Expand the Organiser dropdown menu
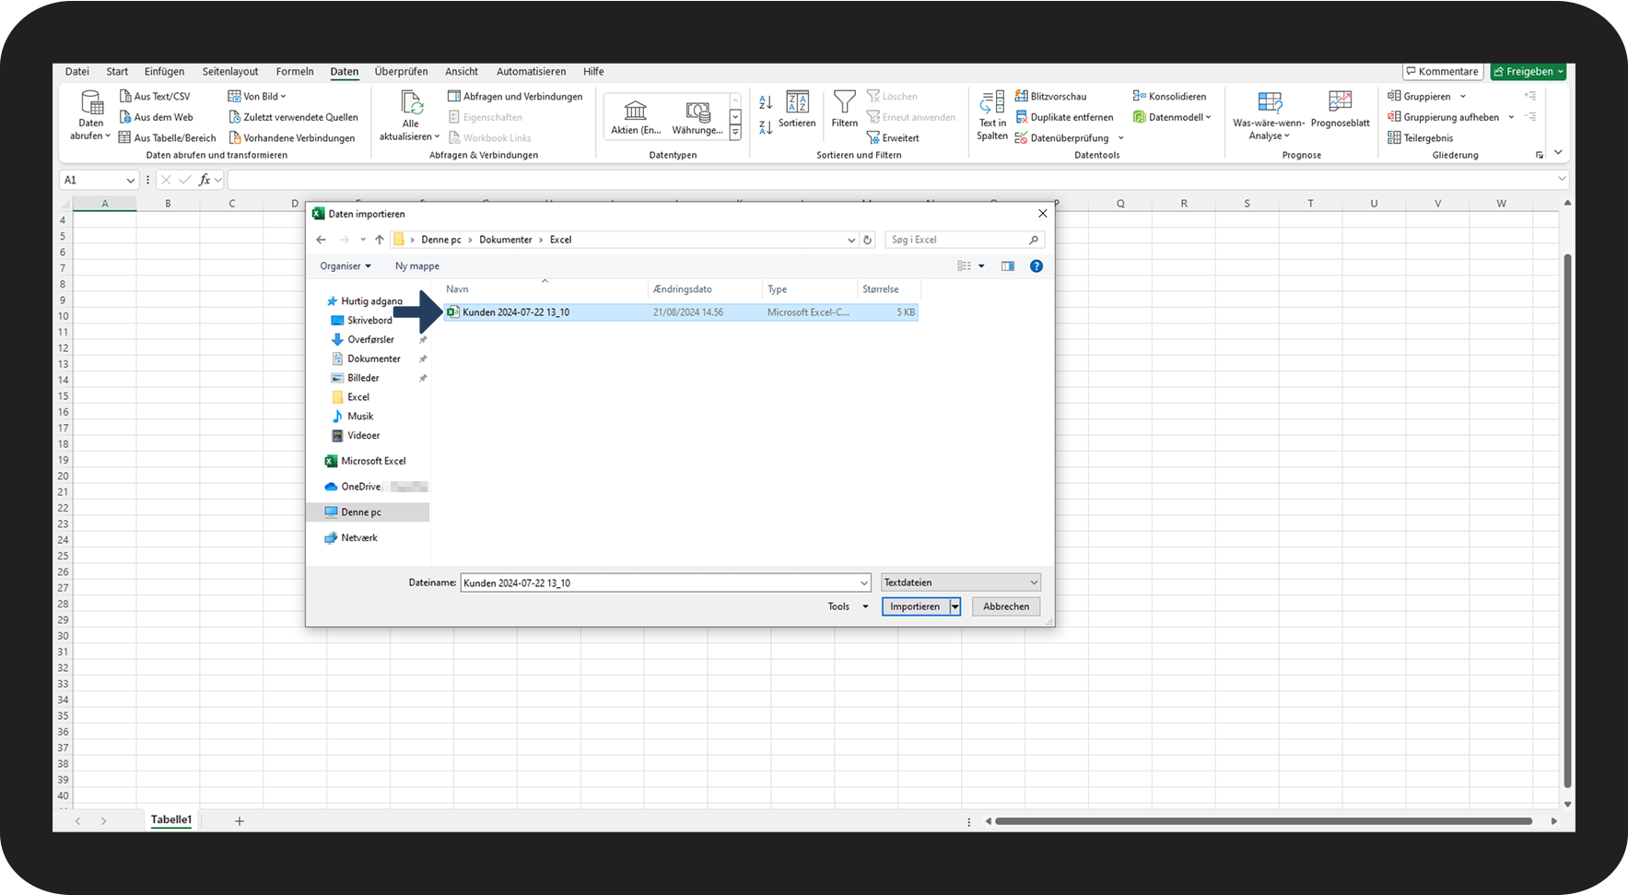Viewport: 1628px width, 895px height. click(346, 266)
